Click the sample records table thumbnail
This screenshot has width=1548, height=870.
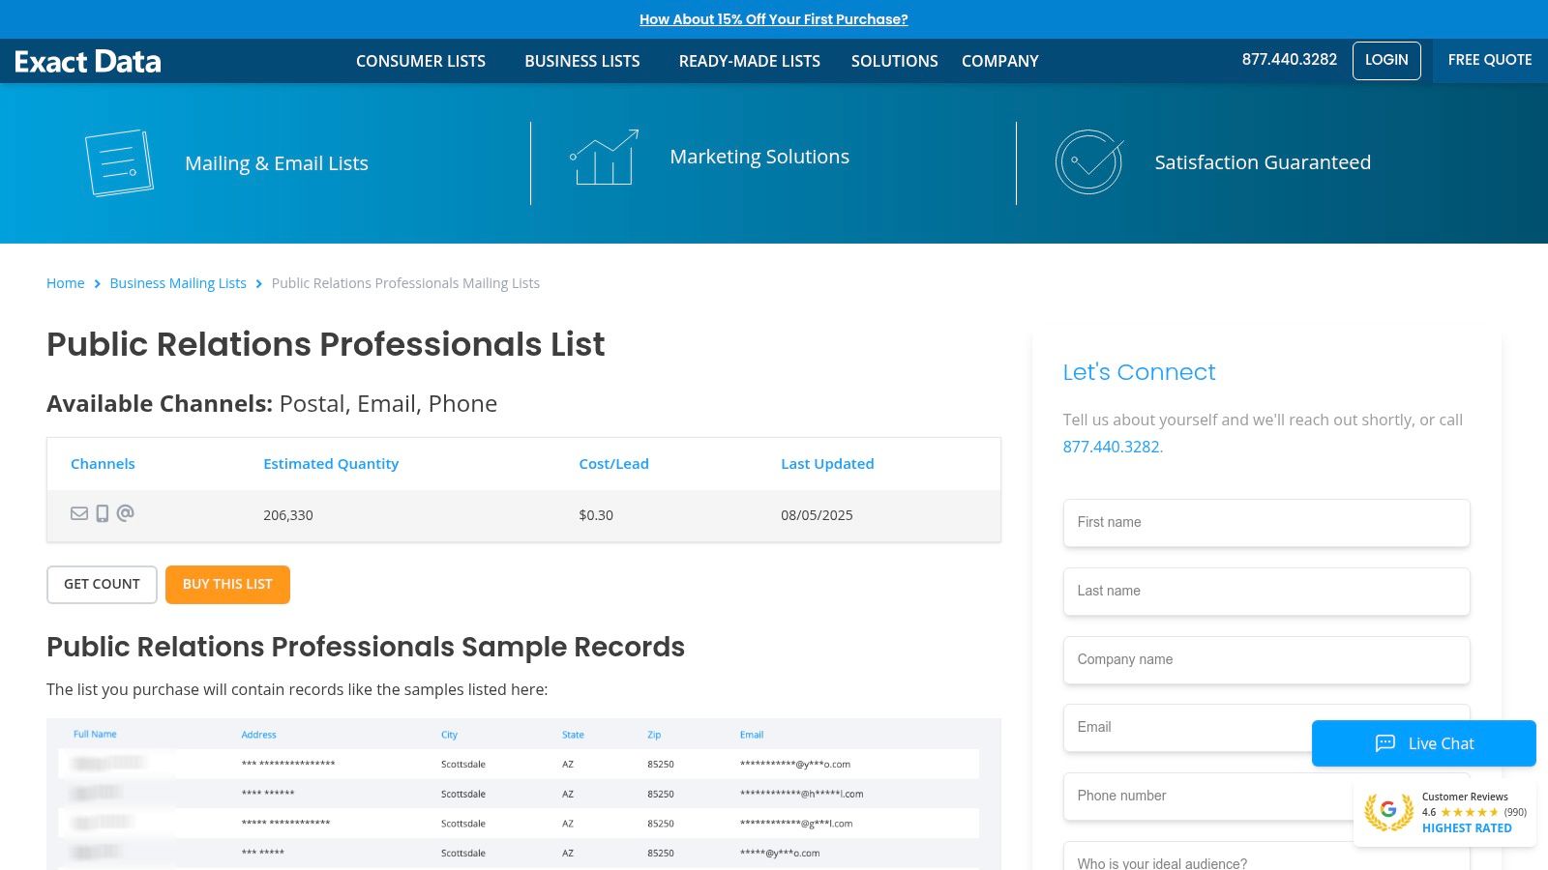(x=523, y=794)
